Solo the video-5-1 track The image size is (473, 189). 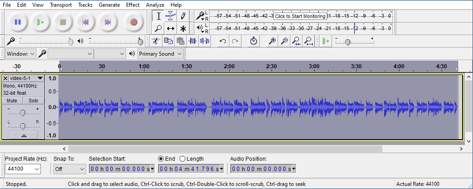[x=34, y=101]
